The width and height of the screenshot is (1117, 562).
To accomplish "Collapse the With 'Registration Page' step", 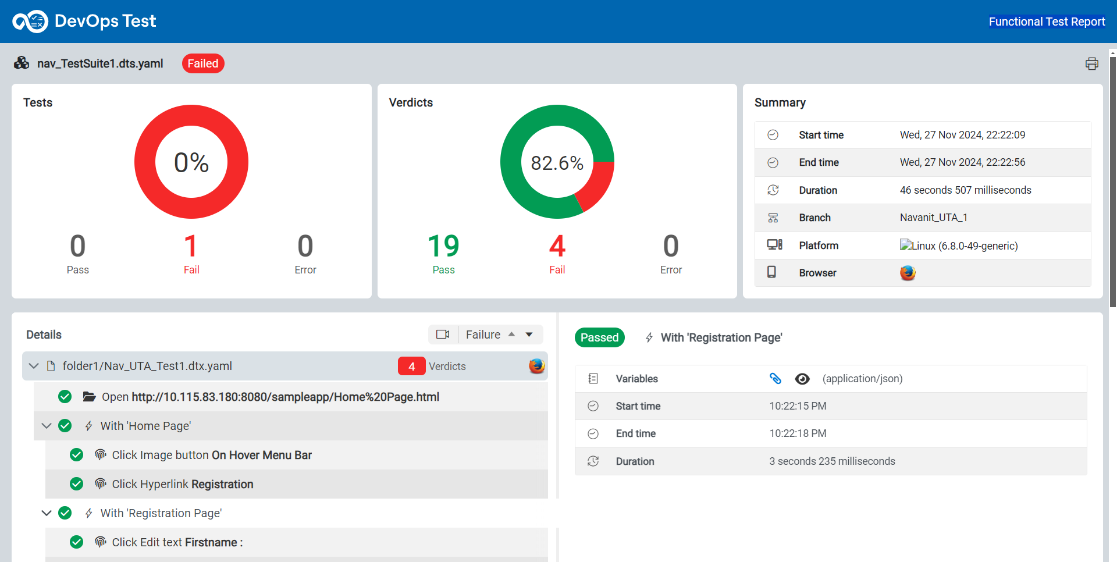I will tap(47, 513).
